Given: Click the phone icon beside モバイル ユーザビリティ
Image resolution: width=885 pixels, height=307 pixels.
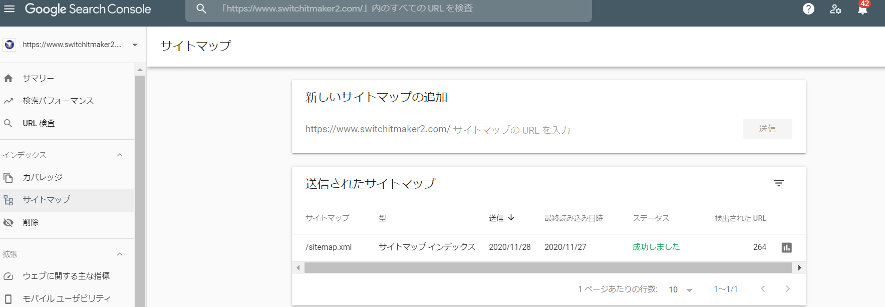Looking at the screenshot, I should [x=8, y=298].
